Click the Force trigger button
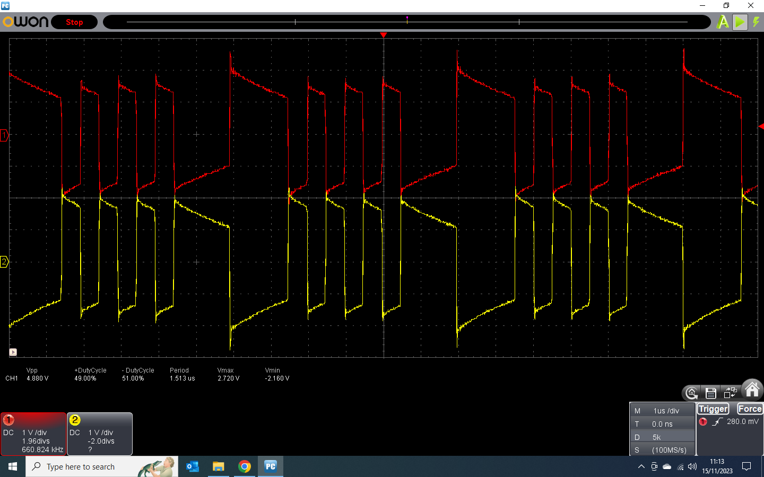The image size is (764, 477). coord(750,409)
